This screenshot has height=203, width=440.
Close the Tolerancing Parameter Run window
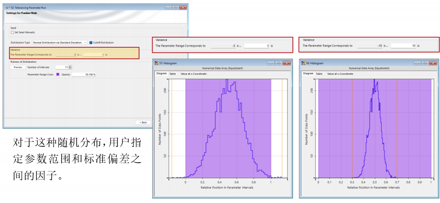[183, 8]
